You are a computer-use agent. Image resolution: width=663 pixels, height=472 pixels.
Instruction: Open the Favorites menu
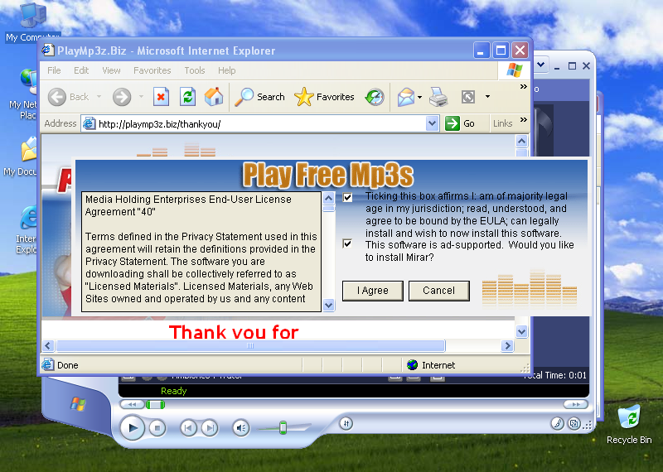tap(152, 70)
